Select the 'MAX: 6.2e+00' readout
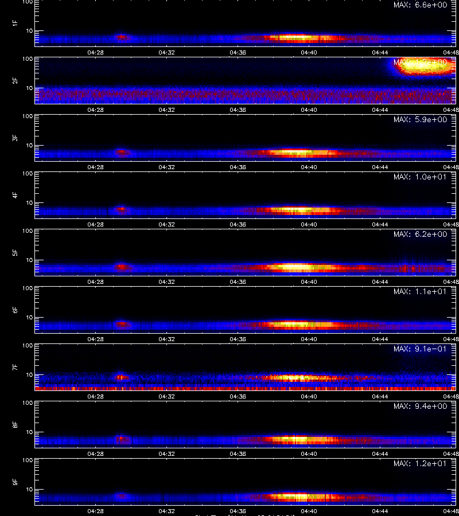Image resolution: width=459 pixels, height=516 pixels. coord(420,234)
